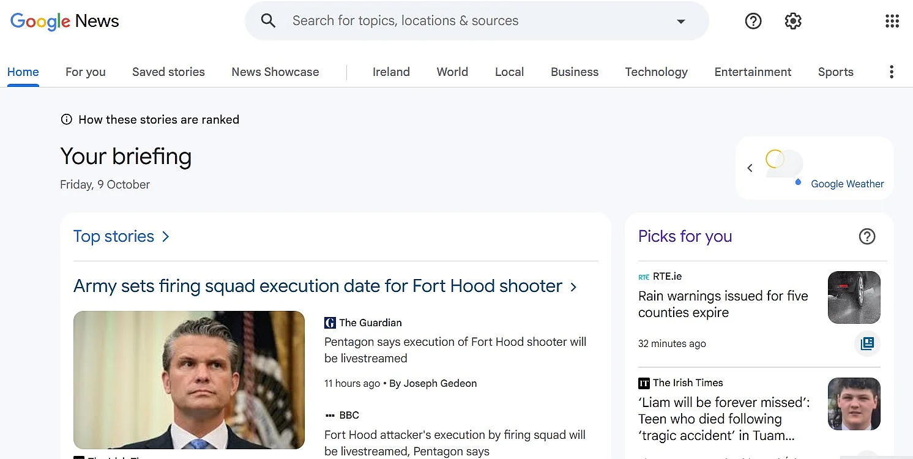The height and width of the screenshot is (459, 913).
Task: Expand the search options dropdown arrow
Action: pos(680,21)
